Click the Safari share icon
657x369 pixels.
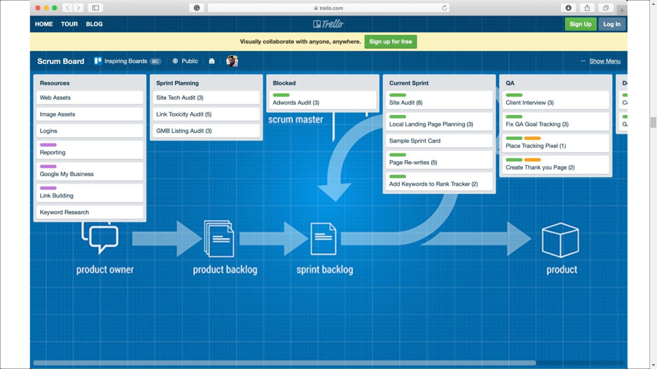[587, 8]
